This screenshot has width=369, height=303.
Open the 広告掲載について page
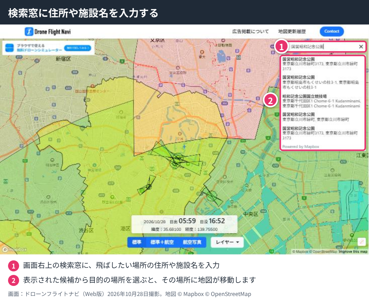[x=250, y=31]
